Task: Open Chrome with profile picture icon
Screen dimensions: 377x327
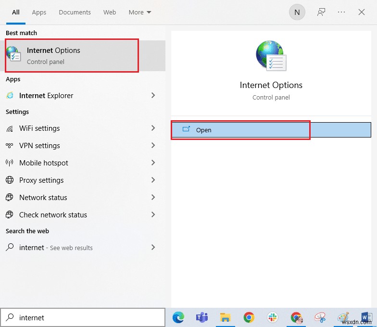Action: [x=296, y=317]
